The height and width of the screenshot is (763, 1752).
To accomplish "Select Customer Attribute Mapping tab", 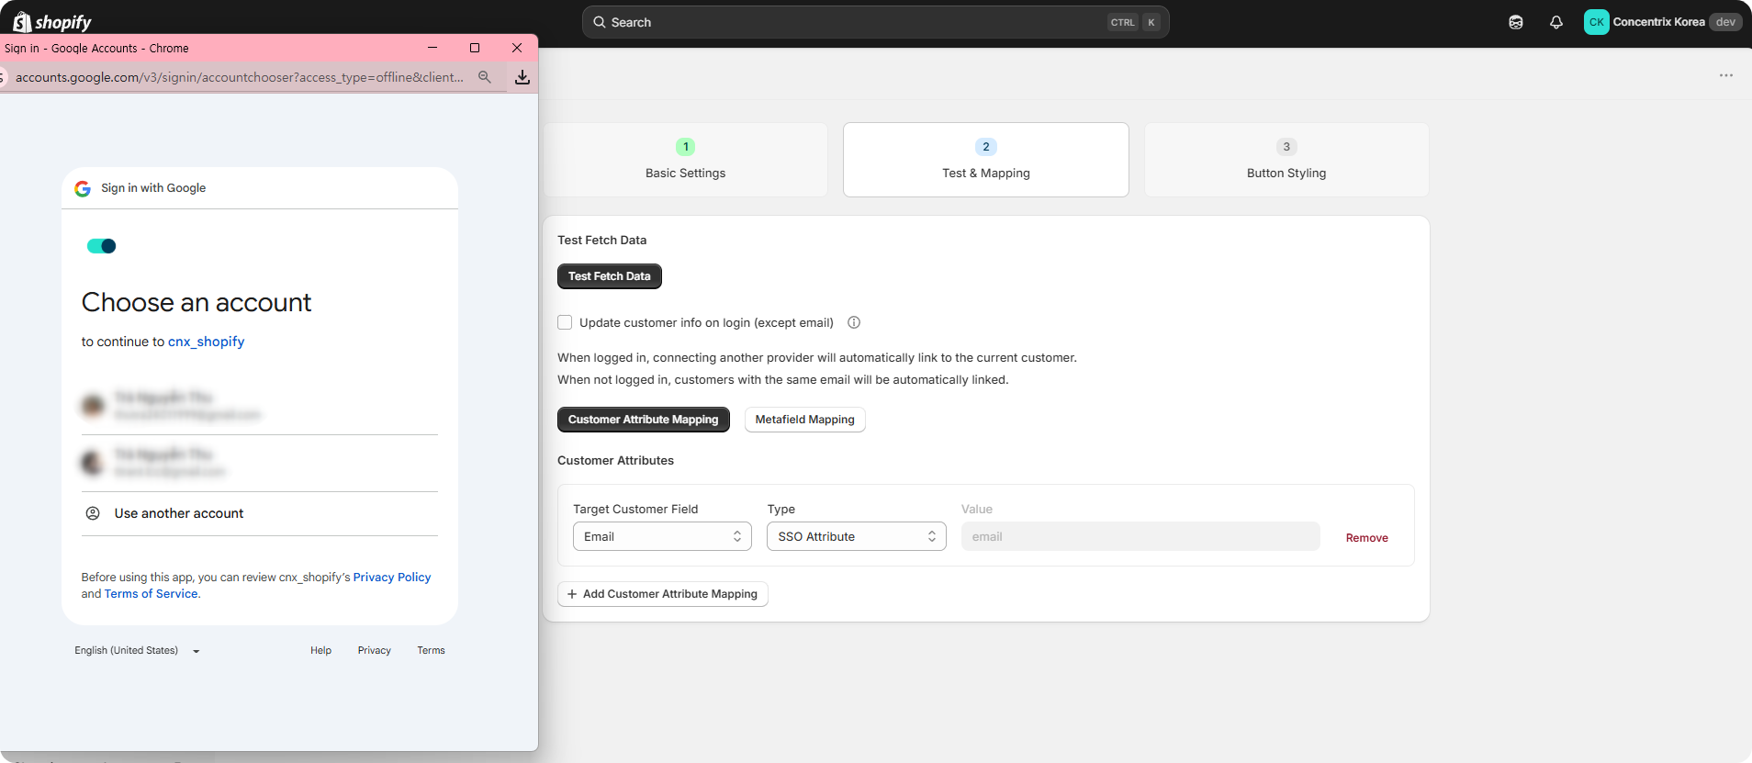I will tap(643, 420).
